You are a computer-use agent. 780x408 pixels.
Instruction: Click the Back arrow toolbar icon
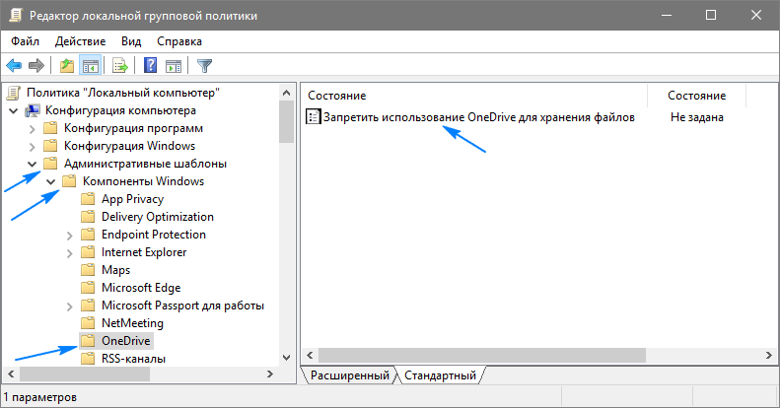click(x=14, y=66)
